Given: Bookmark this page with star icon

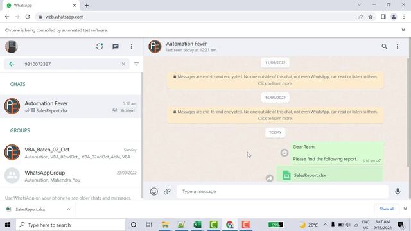Looking at the screenshot, I should click(371, 17).
